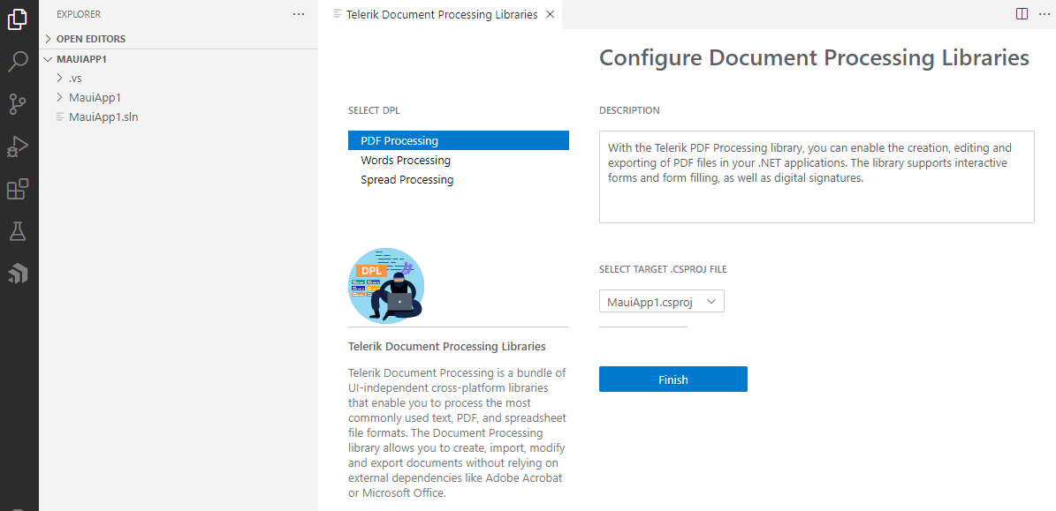
Task: Collapse the Open Editors section
Action: point(91,38)
